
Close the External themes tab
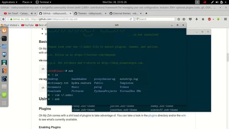141,14
